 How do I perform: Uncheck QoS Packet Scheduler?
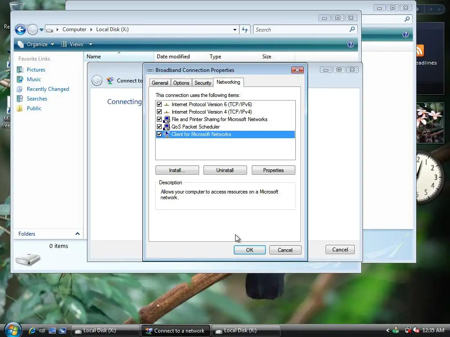point(159,127)
